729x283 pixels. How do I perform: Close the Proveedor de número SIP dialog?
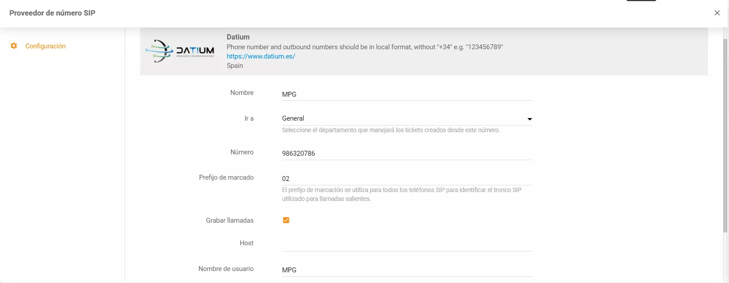pyautogui.click(x=717, y=13)
